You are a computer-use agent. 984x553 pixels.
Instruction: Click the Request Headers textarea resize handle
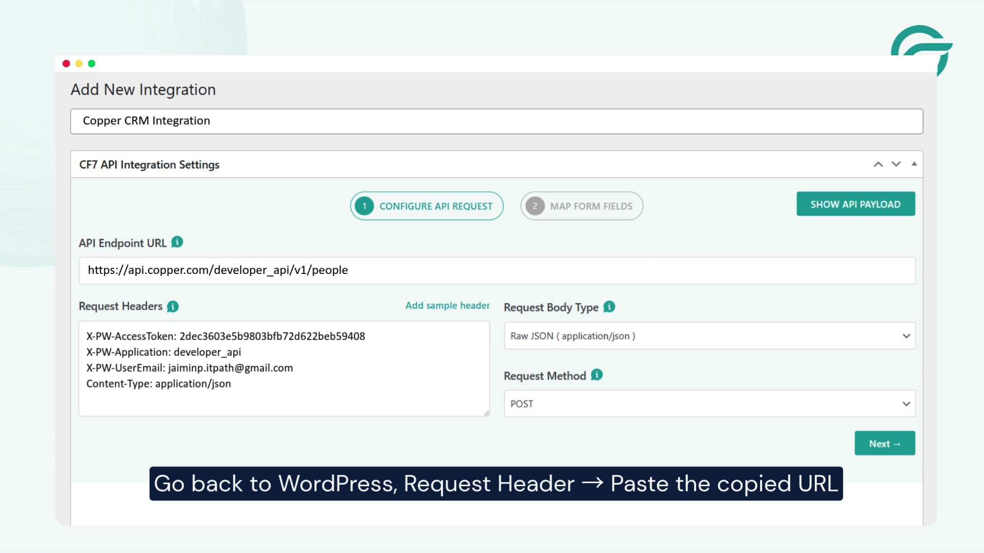(x=486, y=413)
